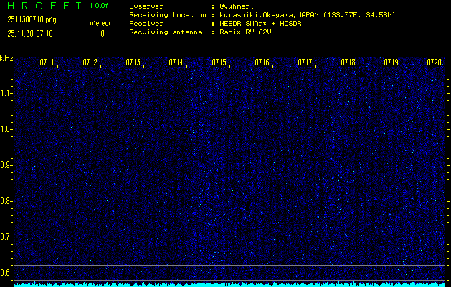Click the 0.6 kHz frequency label
The width and height of the screenshot is (451, 287).
(x=6, y=272)
